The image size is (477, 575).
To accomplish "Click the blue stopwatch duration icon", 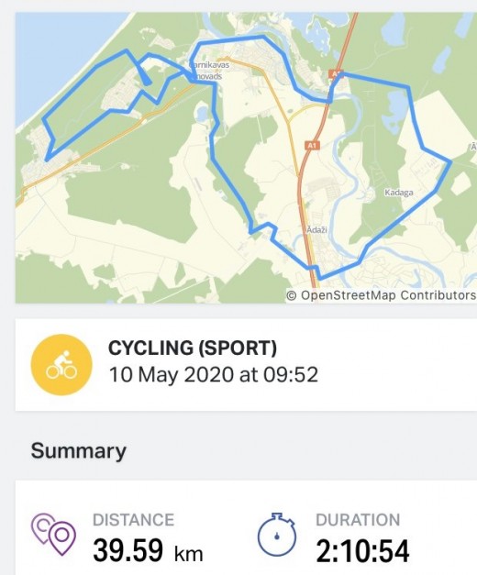I will 277,534.
